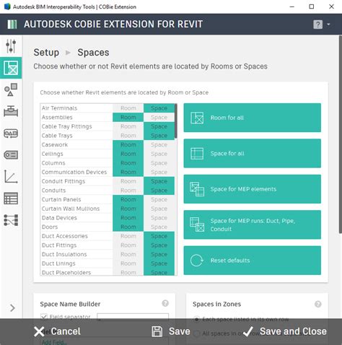Select Curtain Wall Mullions row label
The width and height of the screenshot is (342, 345).
(71, 209)
